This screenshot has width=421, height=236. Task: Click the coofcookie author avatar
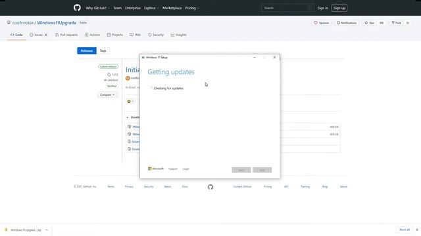click(x=128, y=78)
